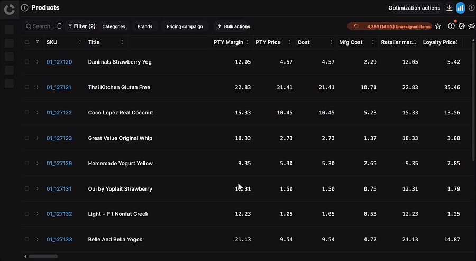
Task: Click second placeholder icon in left sidebar
Action: (x=9, y=43)
